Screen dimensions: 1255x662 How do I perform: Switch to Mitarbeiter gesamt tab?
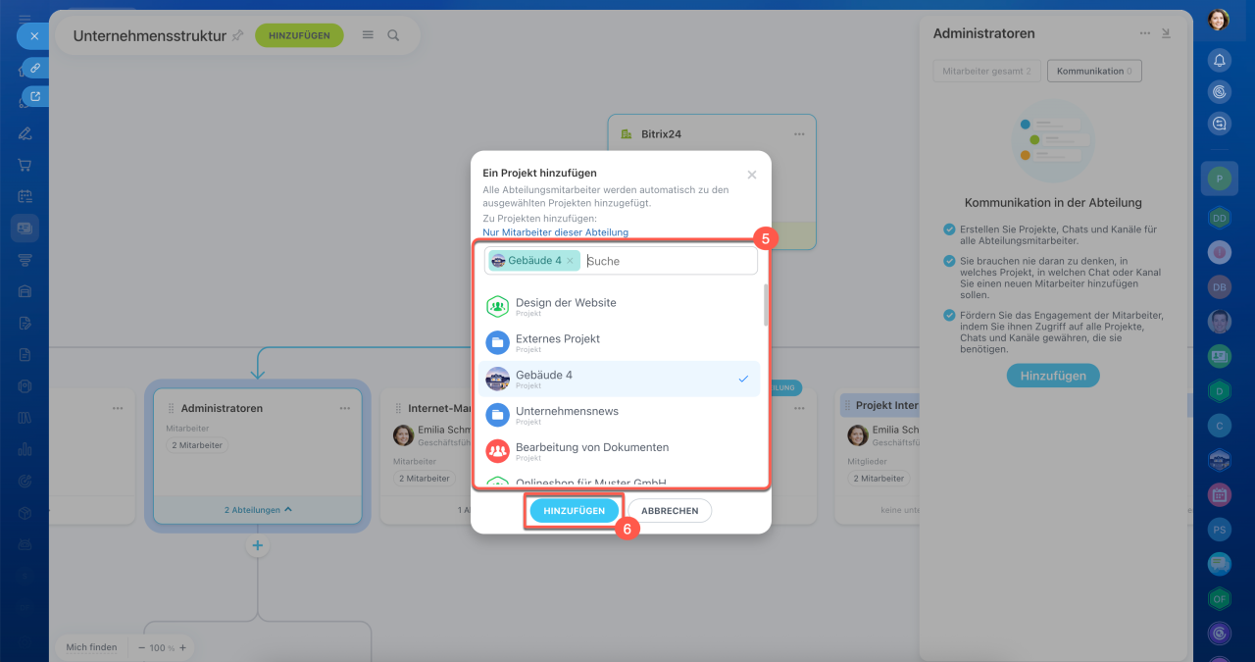tap(986, 71)
